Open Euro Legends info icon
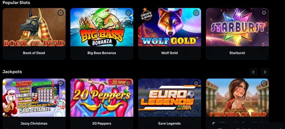The image size is (285, 129). 196,83
